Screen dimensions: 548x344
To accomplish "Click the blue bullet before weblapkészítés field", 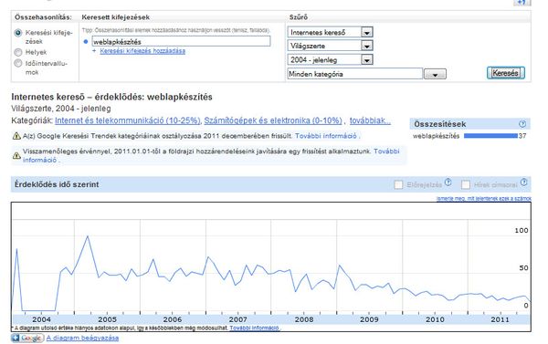I will pos(86,42).
